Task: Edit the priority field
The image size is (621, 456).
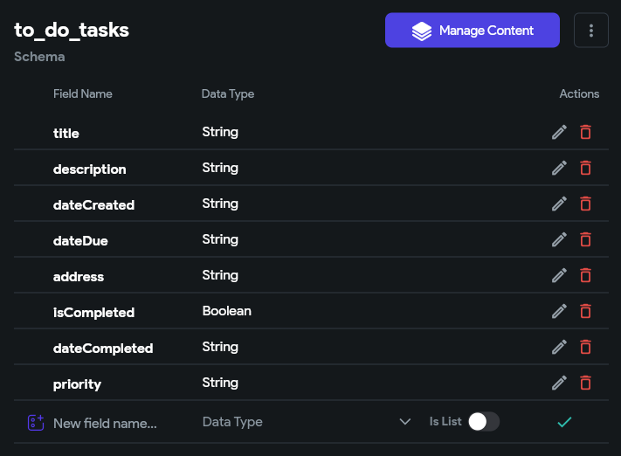Action: pyautogui.click(x=559, y=383)
